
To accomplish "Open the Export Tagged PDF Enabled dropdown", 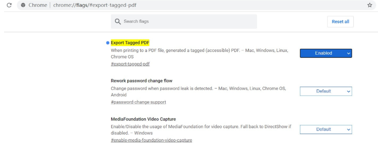I will tap(325, 53).
